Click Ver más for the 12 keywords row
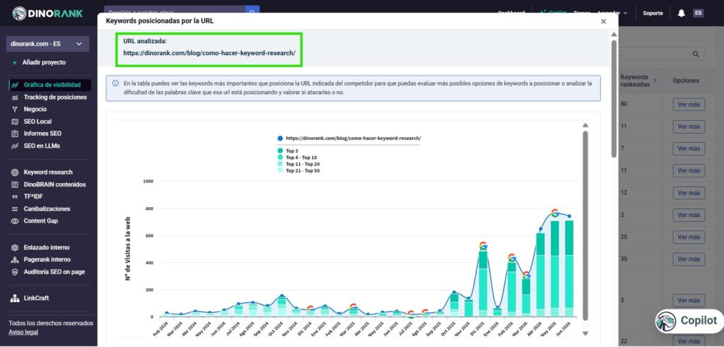This screenshot has height=347, width=724. (689, 193)
